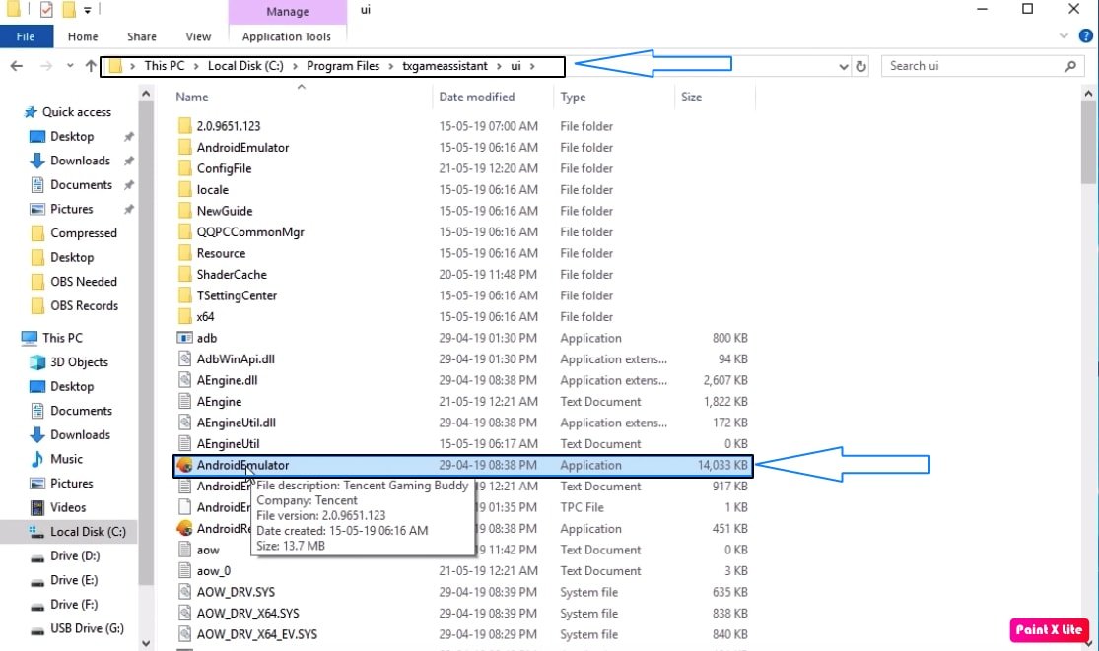
Task: Select the Manage contextual tab
Action: (x=288, y=11)
